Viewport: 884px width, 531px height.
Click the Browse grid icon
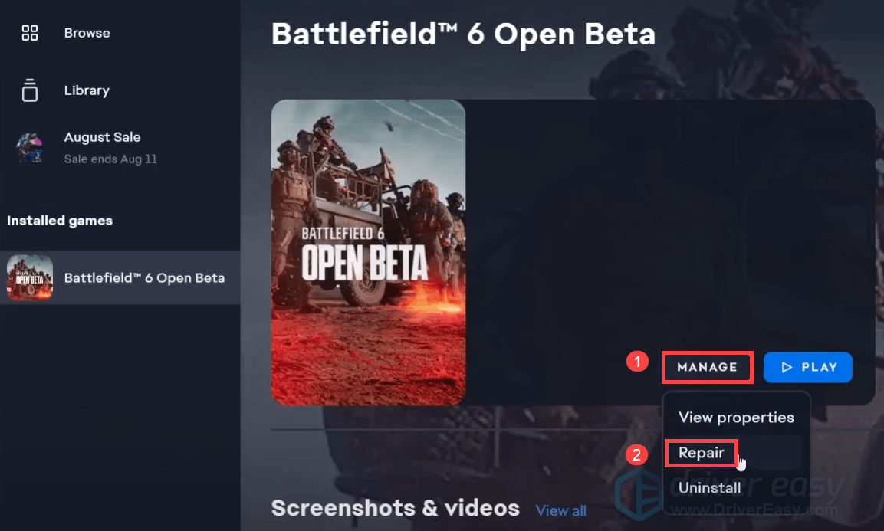click(x=30, y=33)
